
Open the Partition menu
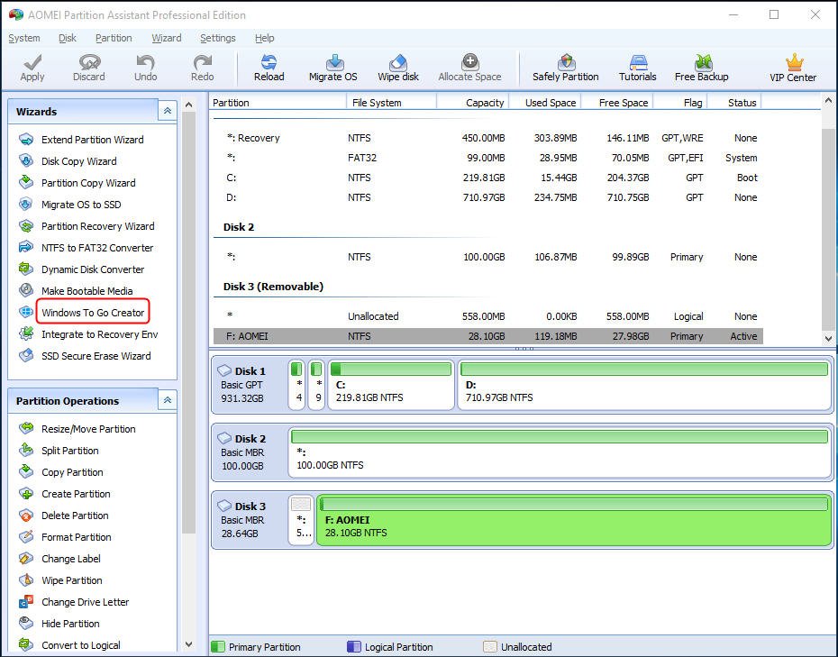114,38
